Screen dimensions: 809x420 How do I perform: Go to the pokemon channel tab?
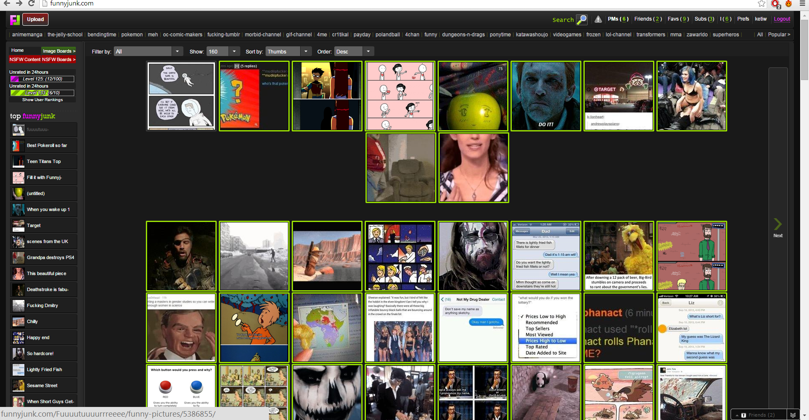(x=132, y=35)
